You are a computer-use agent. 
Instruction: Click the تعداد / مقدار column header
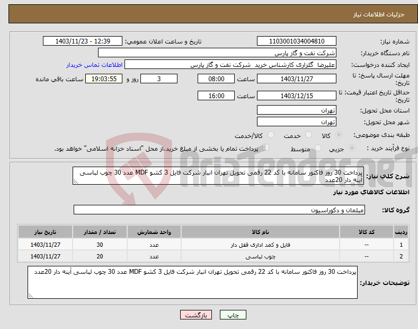[x=100, y=232]
